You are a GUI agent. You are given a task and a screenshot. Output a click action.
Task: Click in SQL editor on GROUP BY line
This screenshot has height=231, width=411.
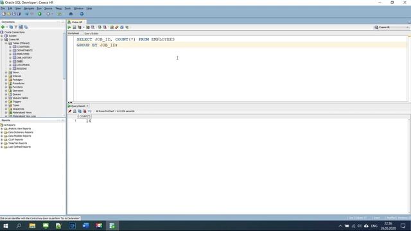[97, 45]
